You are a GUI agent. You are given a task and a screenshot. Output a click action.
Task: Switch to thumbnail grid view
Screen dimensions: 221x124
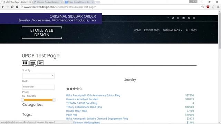25,63
